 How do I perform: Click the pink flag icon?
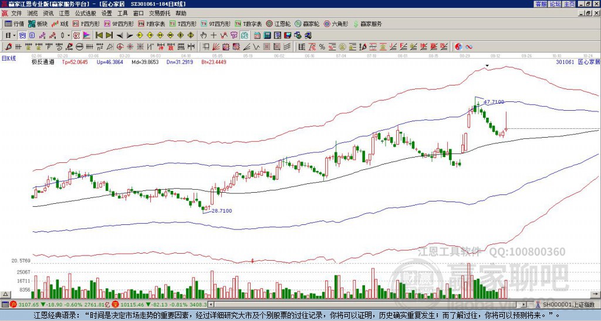pos(87,35)
